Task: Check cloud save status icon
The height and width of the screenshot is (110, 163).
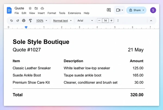Action: click(x=42, y=8)
